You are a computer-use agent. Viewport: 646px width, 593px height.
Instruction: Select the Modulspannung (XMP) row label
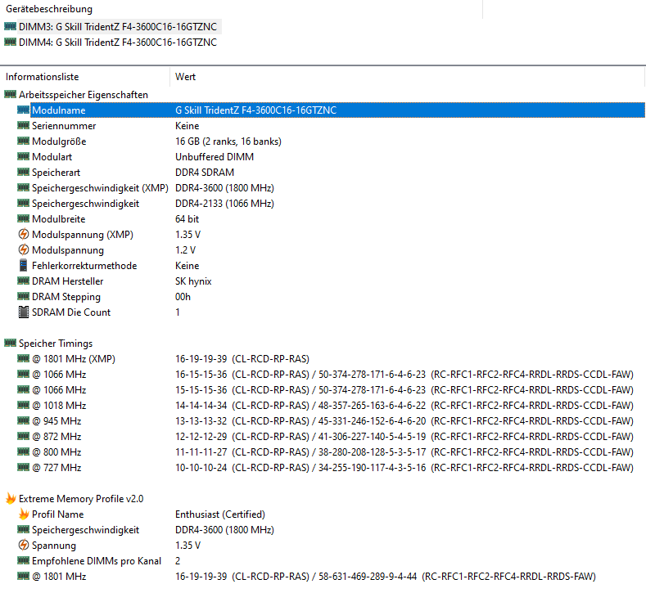tap(83, 235)
